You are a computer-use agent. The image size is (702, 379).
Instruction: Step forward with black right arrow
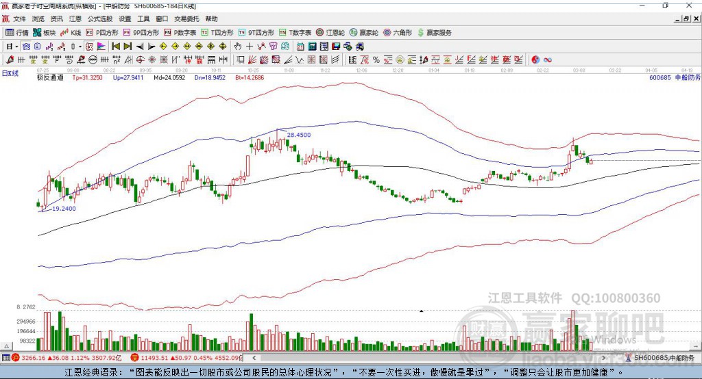(152, 47)
